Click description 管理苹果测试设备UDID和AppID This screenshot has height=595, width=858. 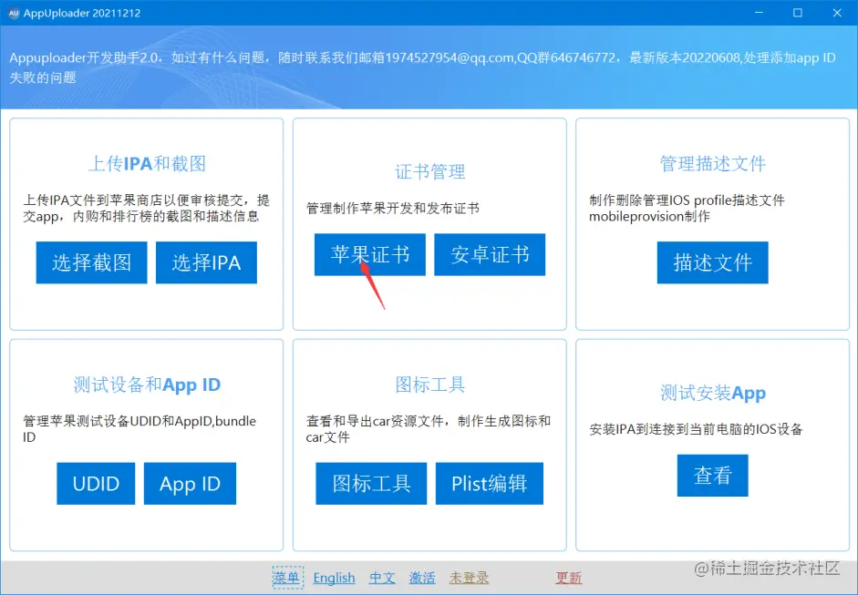coord(139,429)
